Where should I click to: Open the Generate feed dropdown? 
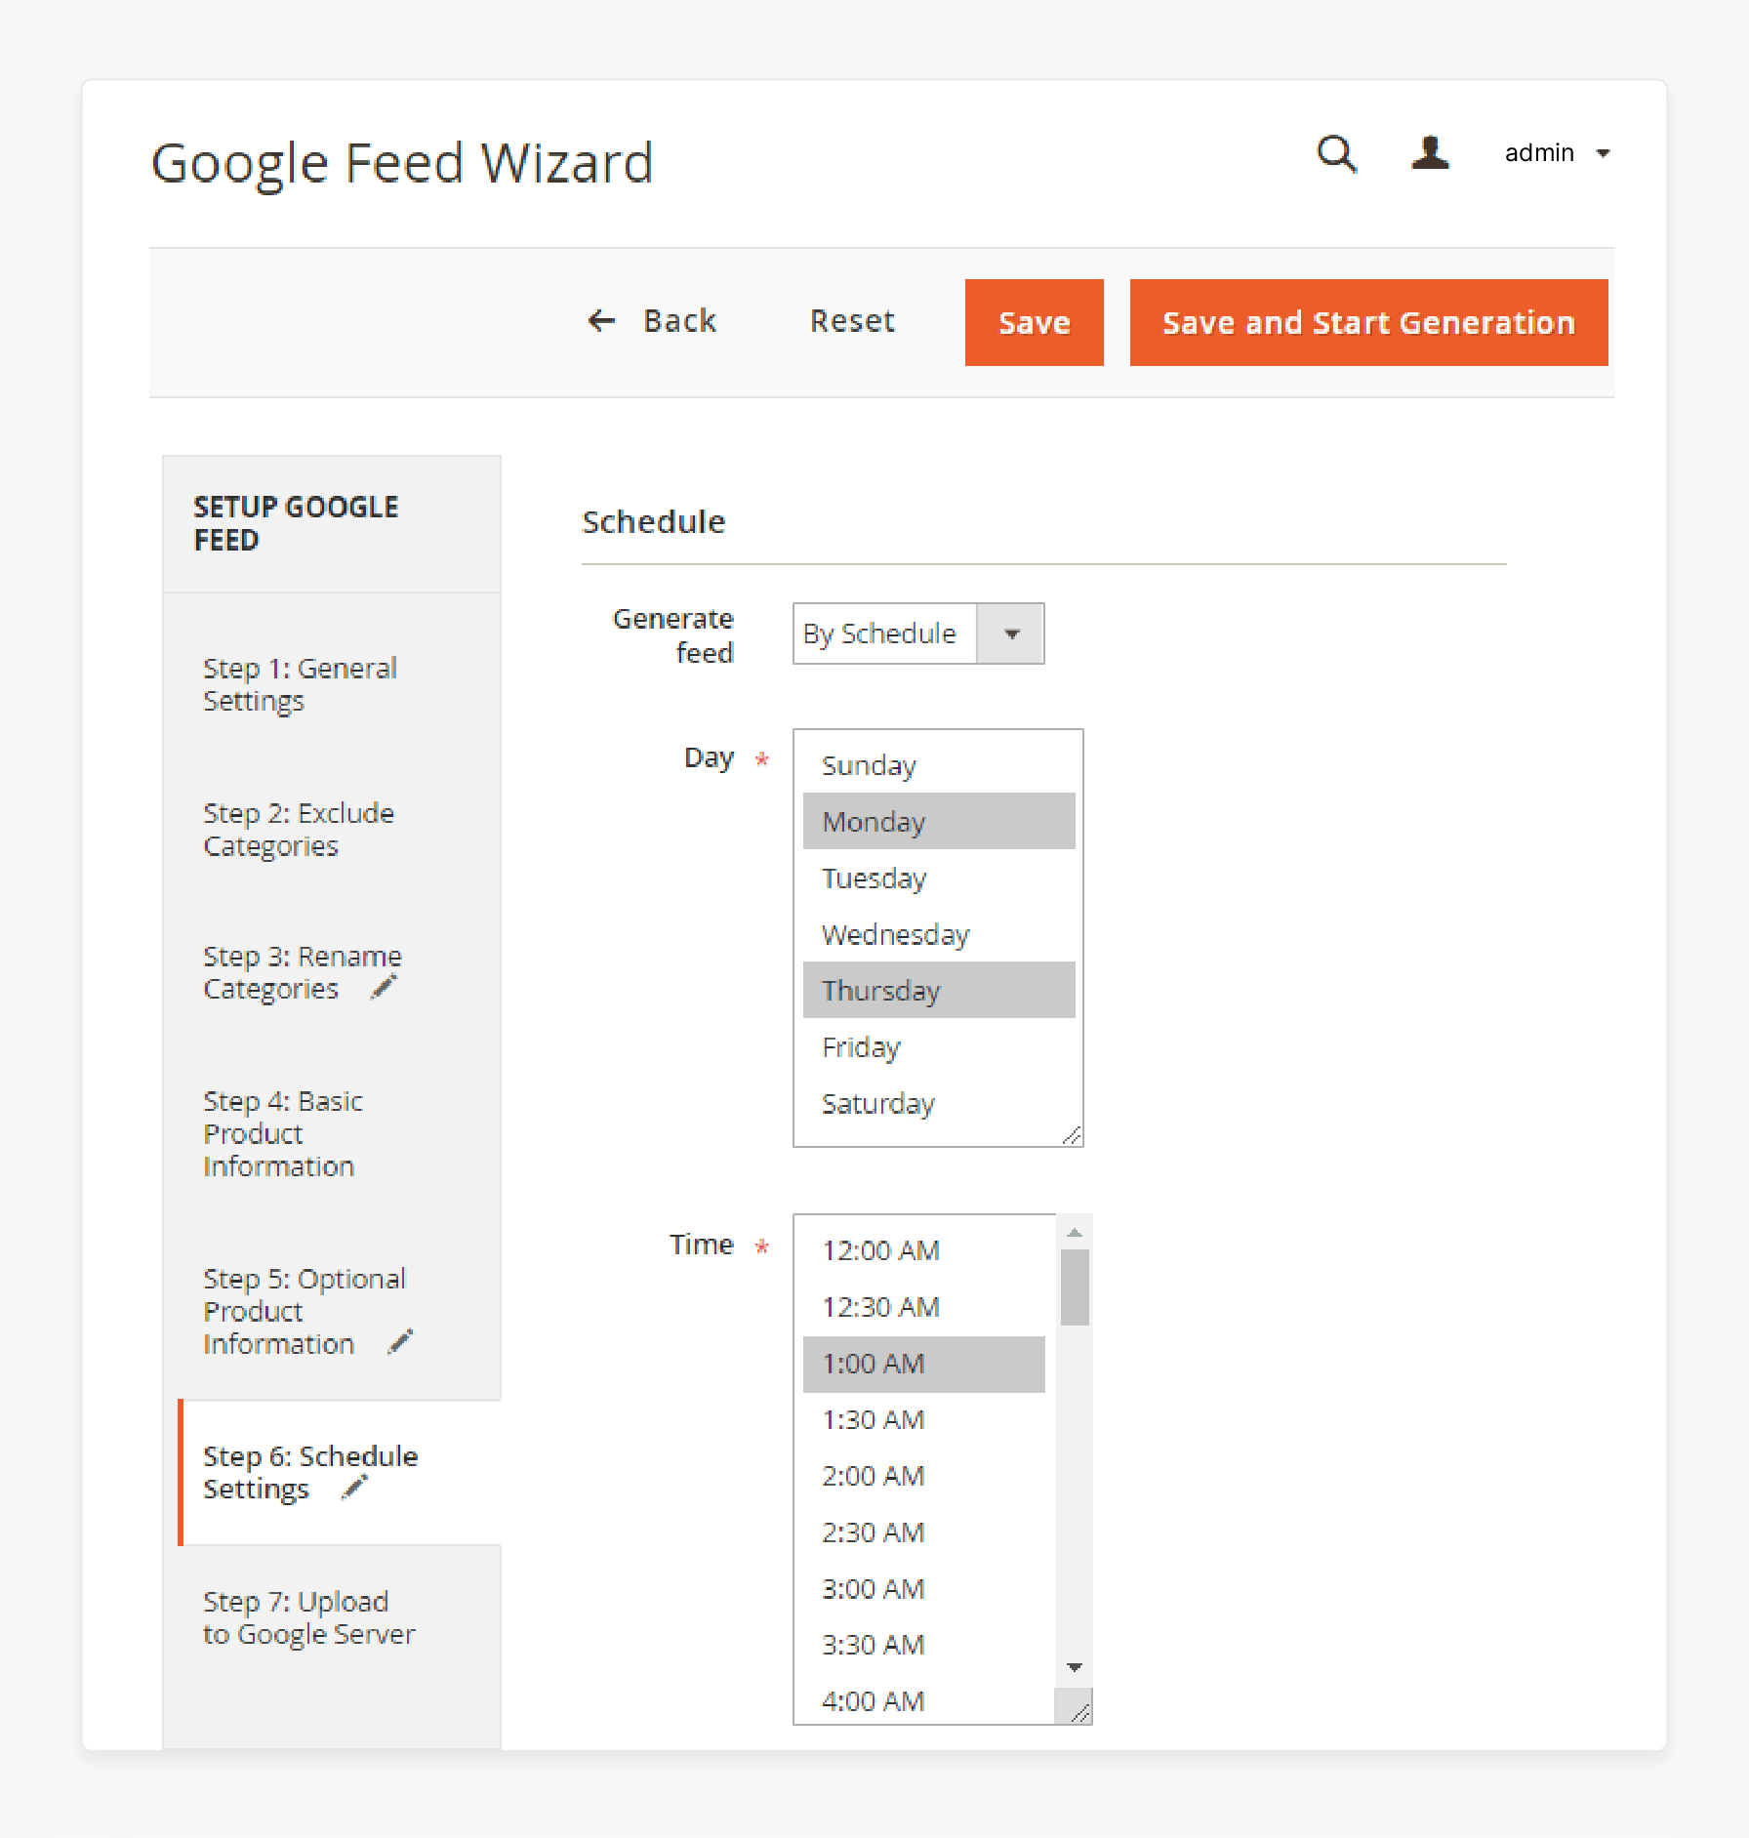tap(918, 633)
